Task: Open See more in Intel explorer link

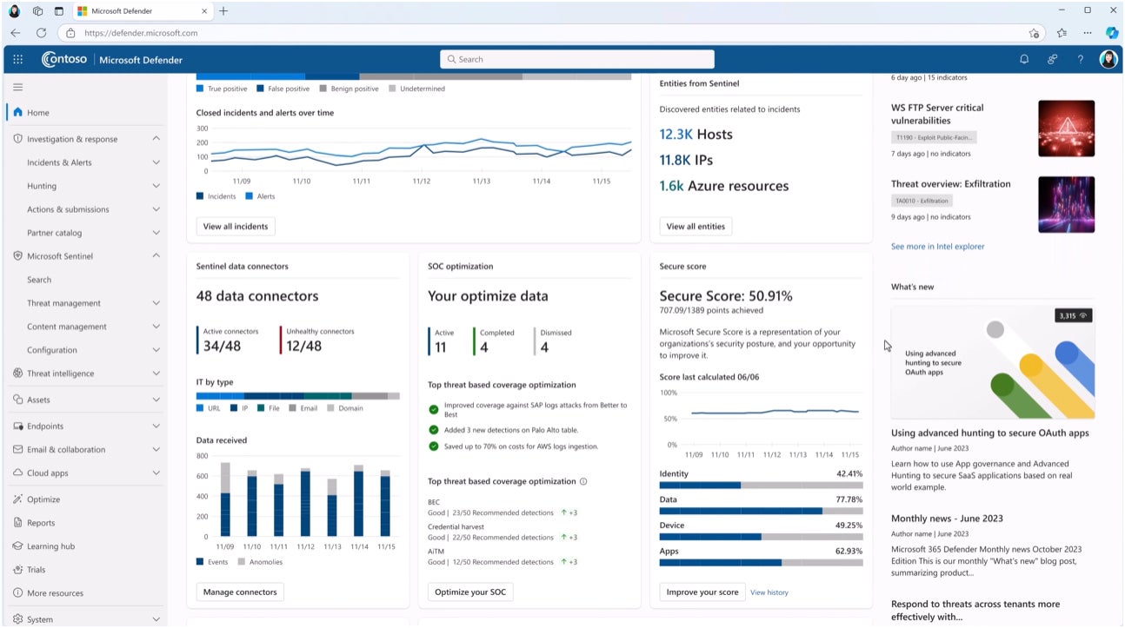Action: click(x=938, y=247)
